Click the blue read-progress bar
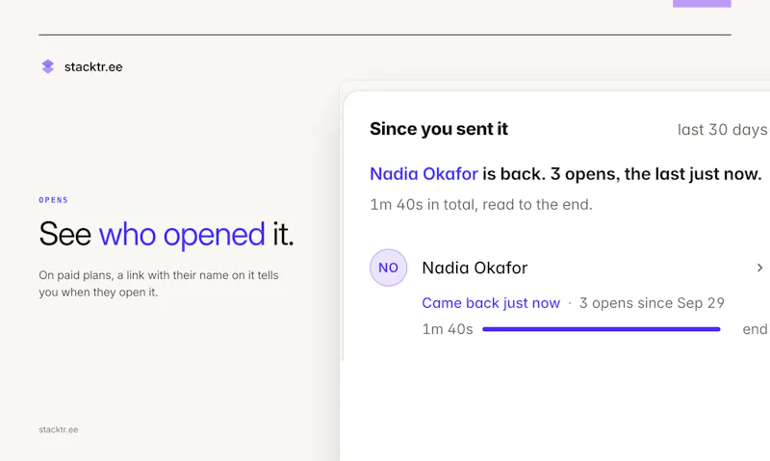 tap(601, 329)
